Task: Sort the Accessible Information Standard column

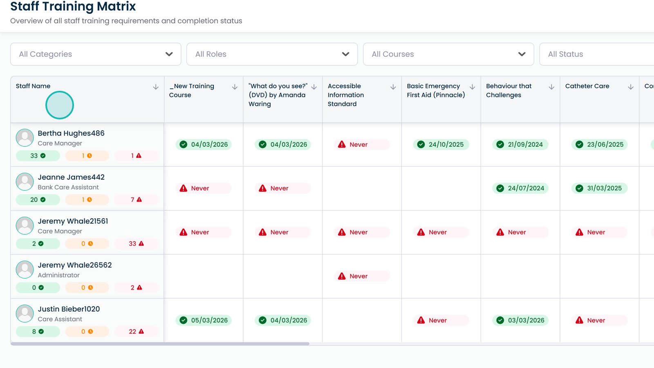Action: point(393,87)
